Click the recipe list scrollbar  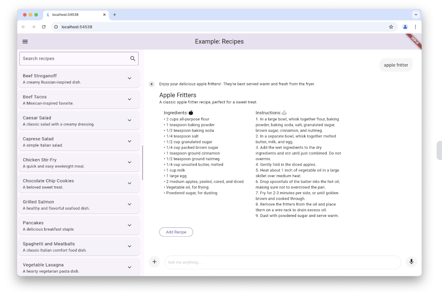point(143,163)
